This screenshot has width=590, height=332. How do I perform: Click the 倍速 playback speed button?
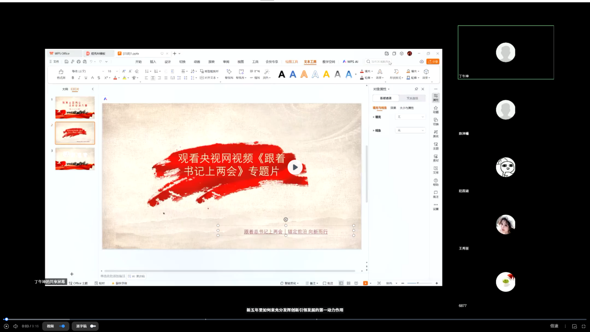[x=554, y=326]
